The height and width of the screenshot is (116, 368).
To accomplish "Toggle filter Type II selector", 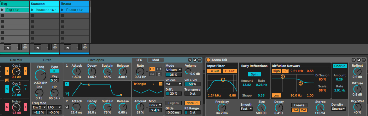I will 55,71.
